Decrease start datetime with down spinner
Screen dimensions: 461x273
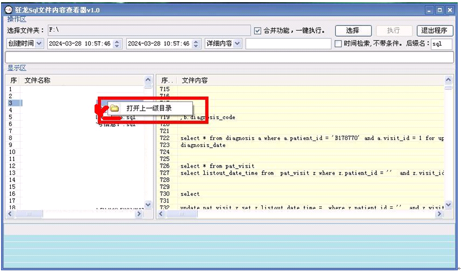click(x=117, y=46)
